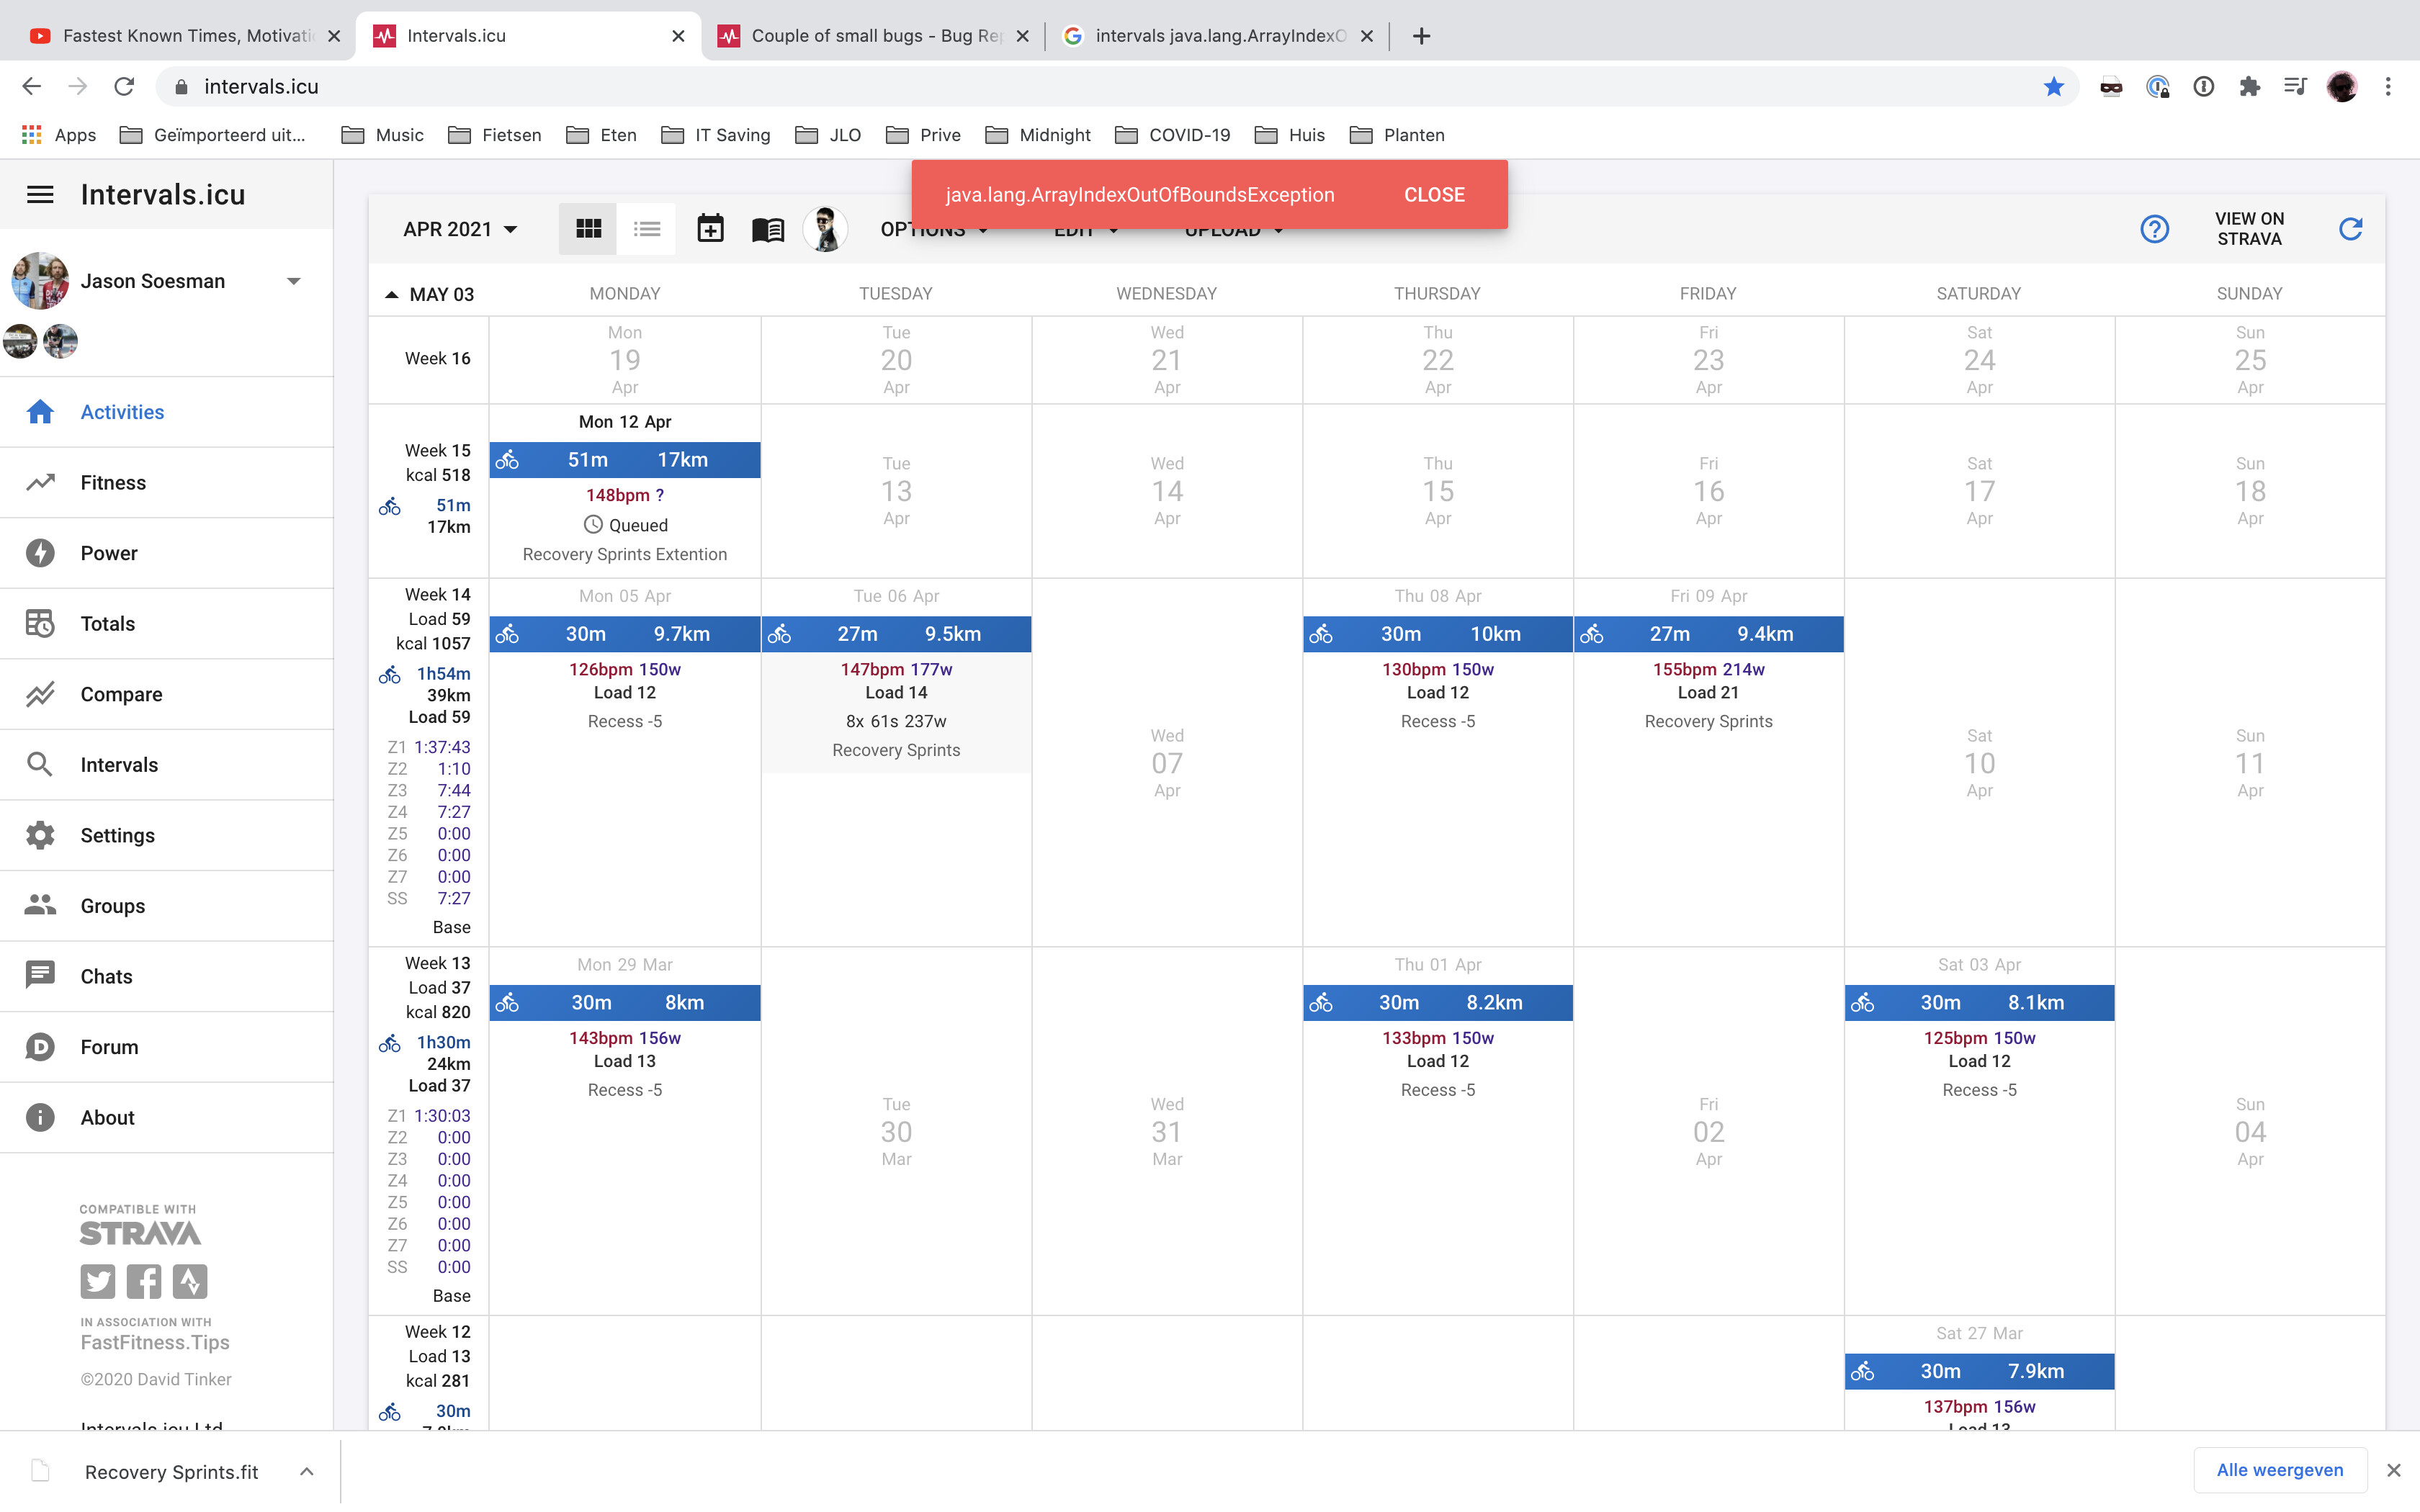
Task: Expand the Jason Soesman account dropdown
Action: (294, 281)
